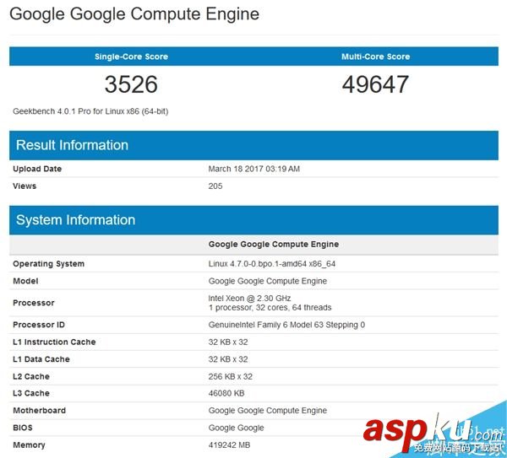The height and width of the screenshot is (458, 507).
Task: Select the multi-core score value 49647
Action: coord(375,84)
